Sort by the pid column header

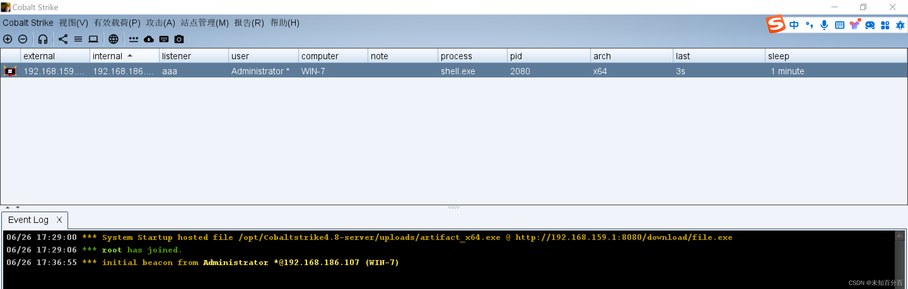pyautogui.click(x=549, y=56)
